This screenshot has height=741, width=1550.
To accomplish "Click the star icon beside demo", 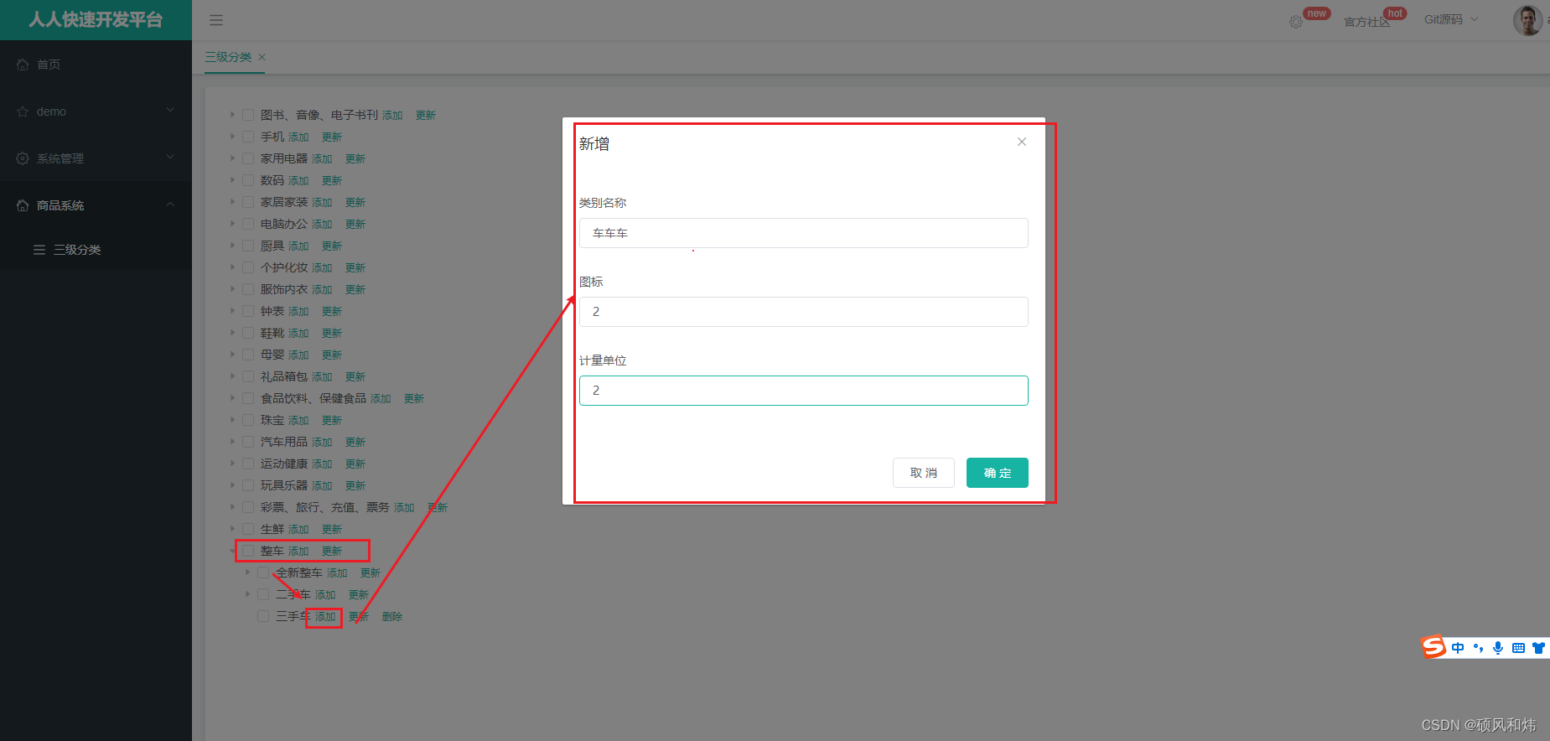I will click(23, 111).
